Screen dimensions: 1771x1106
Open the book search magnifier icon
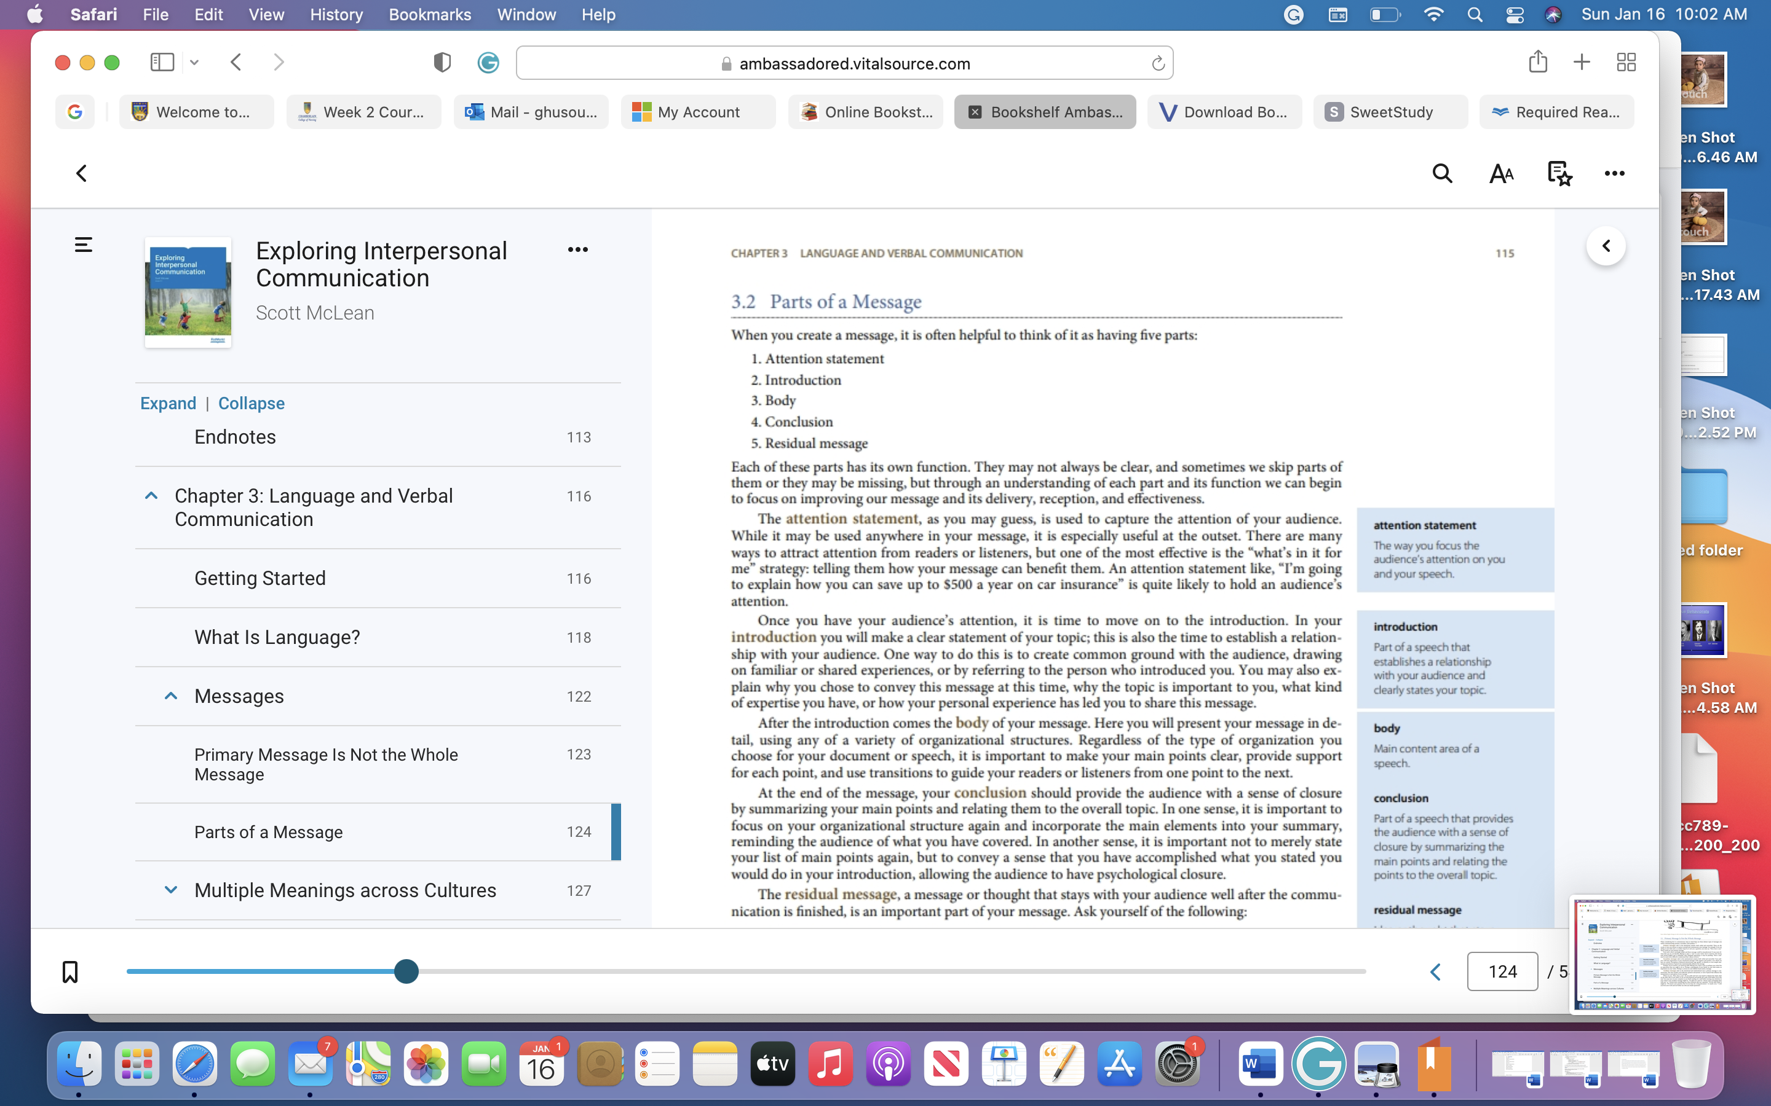coord(1441,173)
